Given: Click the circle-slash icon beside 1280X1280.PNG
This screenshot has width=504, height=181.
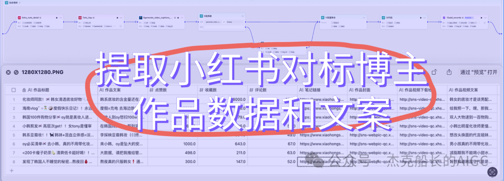Looking at the screenshot, I should click(x=16, y=72).
